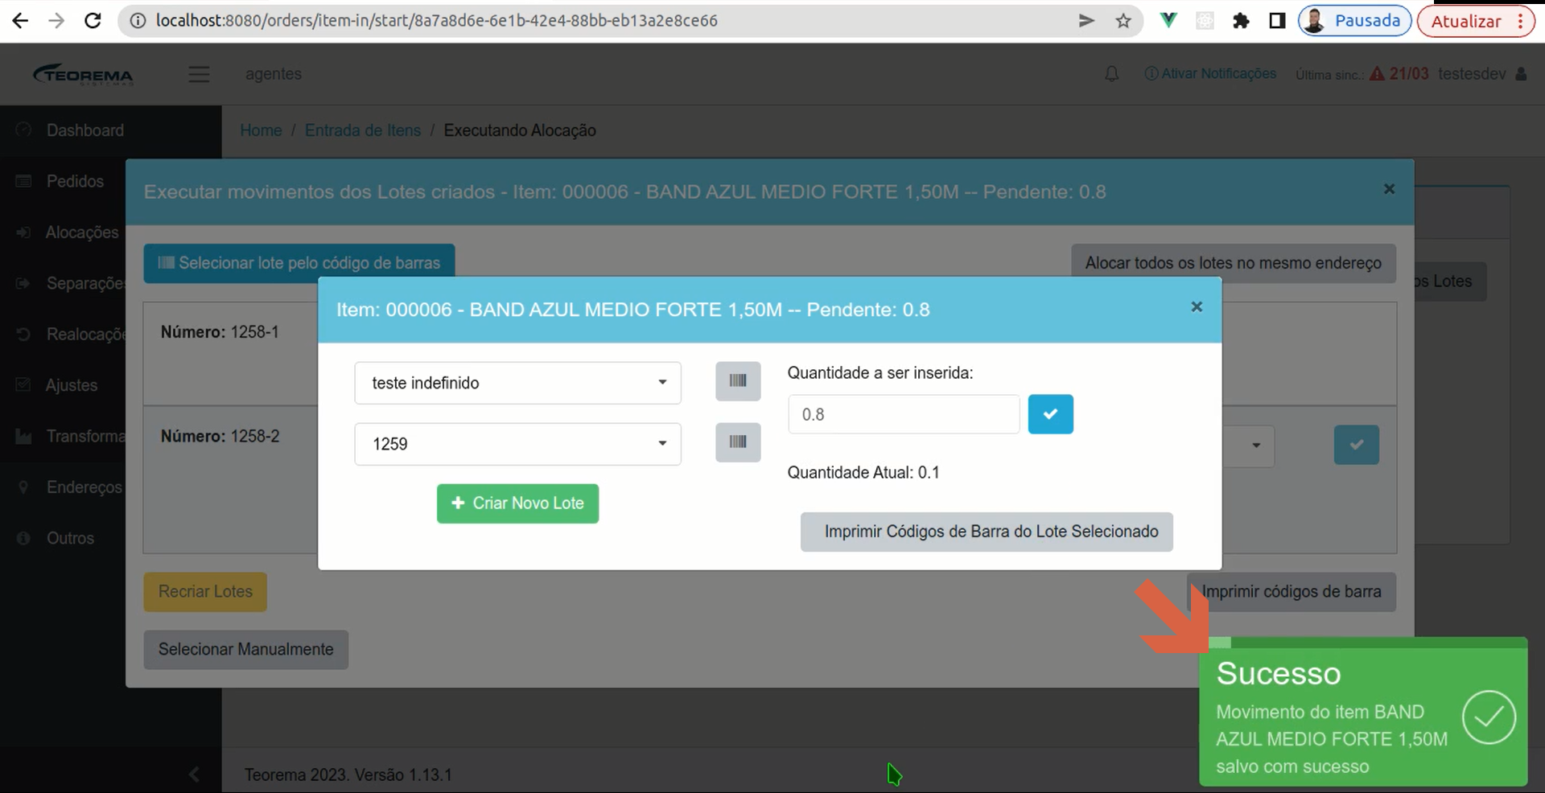The width and height of the screenshot is (1545, 793).
Task: Click the Quantidade Atual: 0.1 text
Action: (x=863, y=473)
